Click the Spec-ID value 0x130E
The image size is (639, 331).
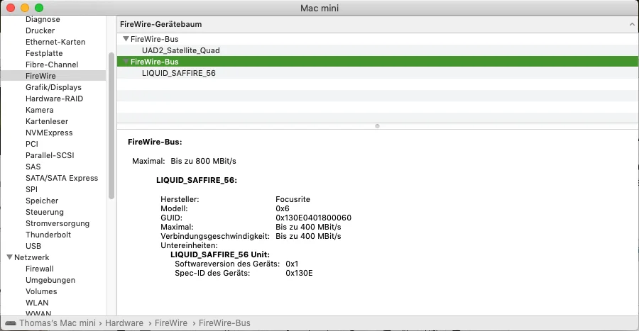coord(299,274)
